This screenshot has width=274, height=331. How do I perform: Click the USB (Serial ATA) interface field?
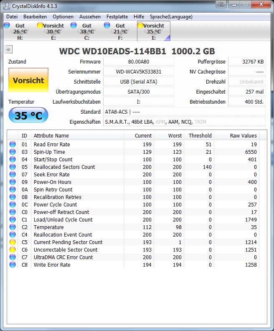click(139, 81)
